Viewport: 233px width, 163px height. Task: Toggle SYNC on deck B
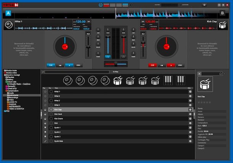(x=180, y=66)
